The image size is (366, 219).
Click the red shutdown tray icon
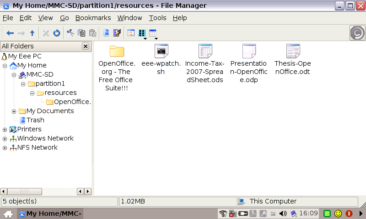(x=349, y=214)
